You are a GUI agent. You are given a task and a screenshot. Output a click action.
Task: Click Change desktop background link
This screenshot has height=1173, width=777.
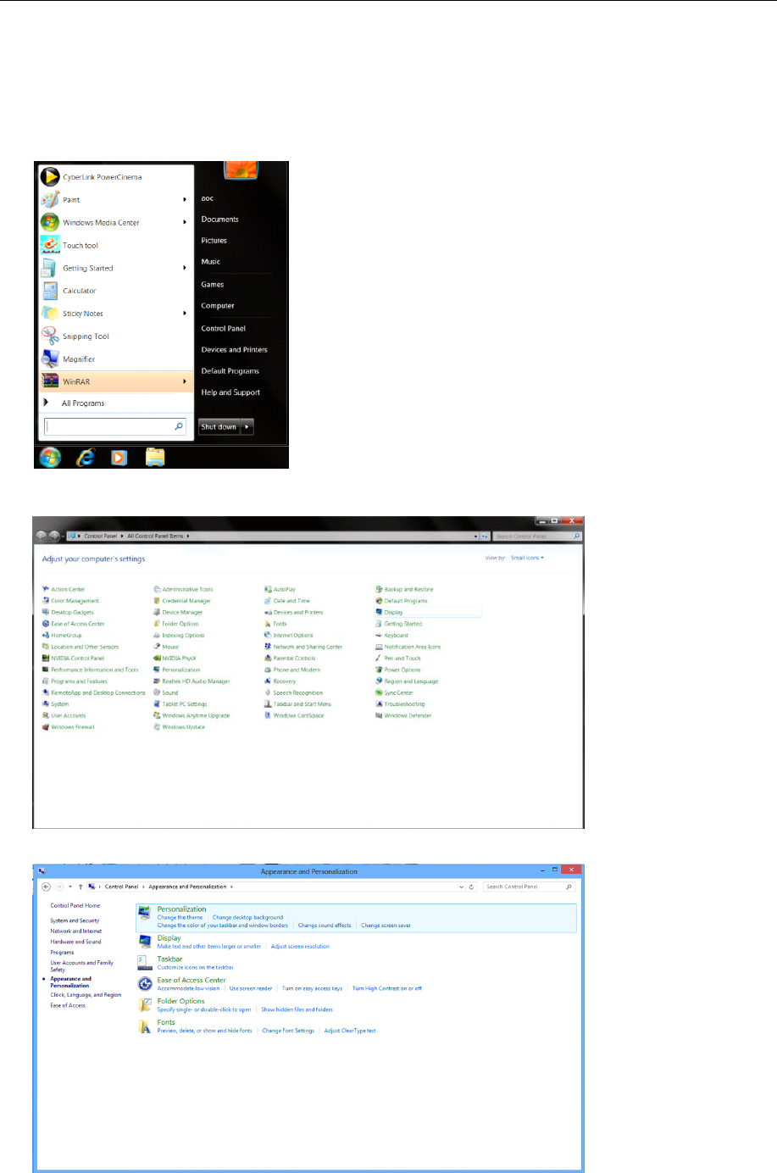coord(248,917)
